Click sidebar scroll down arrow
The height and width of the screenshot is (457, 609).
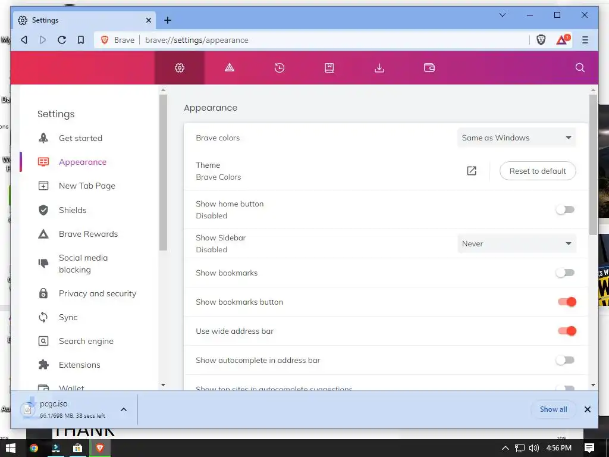(x=163, y=385)
